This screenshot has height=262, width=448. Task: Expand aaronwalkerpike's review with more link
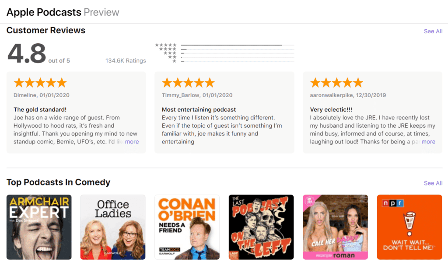(x=428, y=142)
